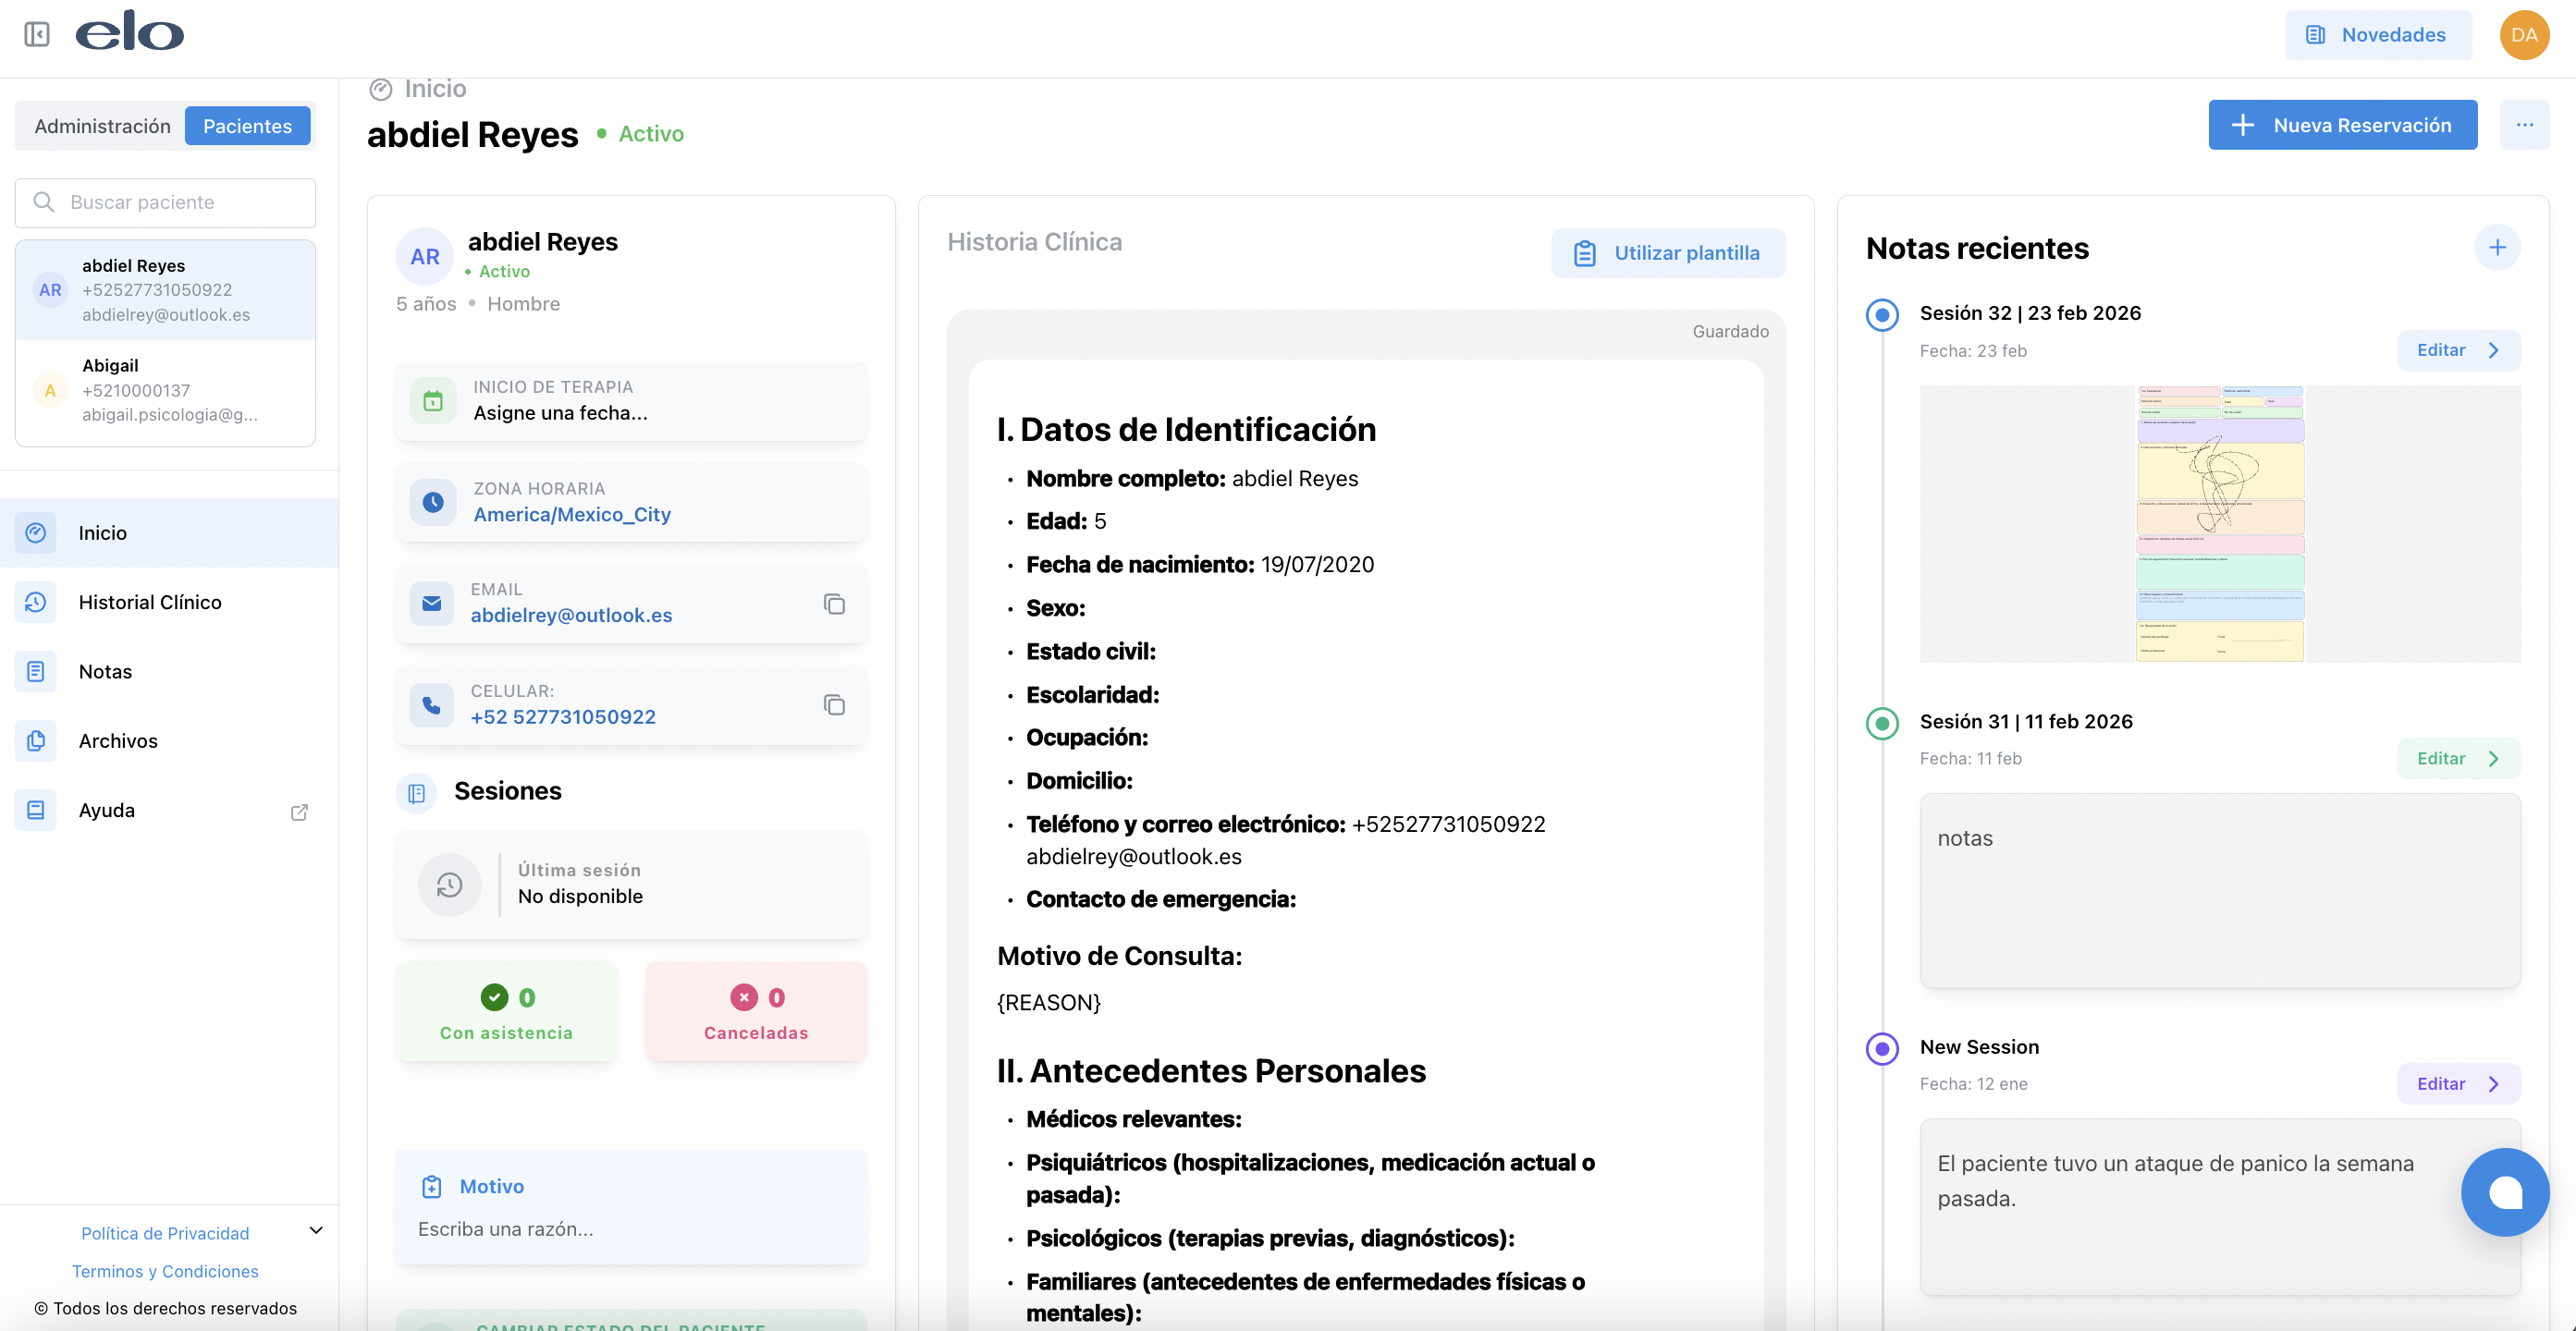Click the therapy start calendar icon

[433, 401]
